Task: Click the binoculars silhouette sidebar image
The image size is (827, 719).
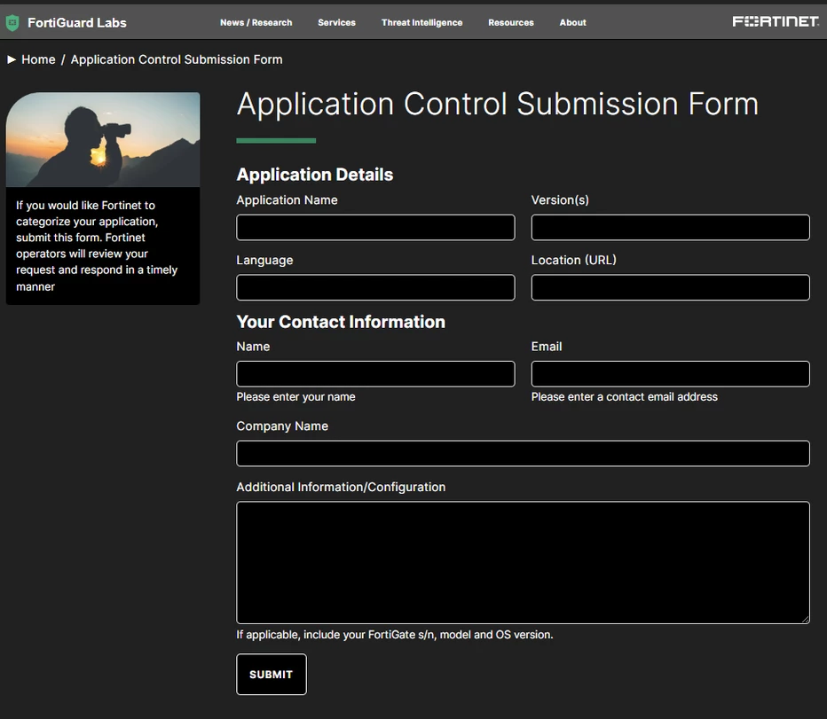Action: point(103,140)
